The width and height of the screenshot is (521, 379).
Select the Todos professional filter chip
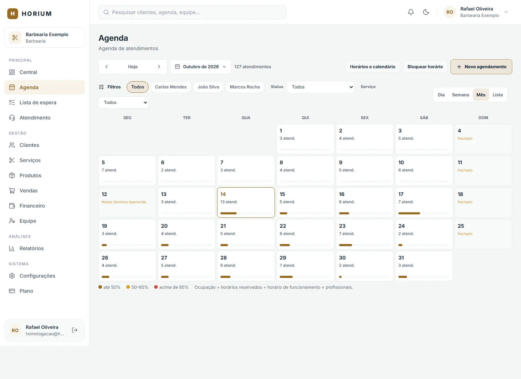point(137,87)
